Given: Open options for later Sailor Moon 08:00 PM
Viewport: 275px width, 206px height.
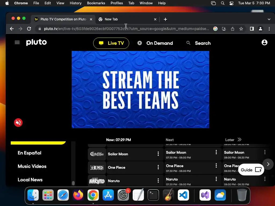Looking at the screenshot, I should (x=265, y=152).
